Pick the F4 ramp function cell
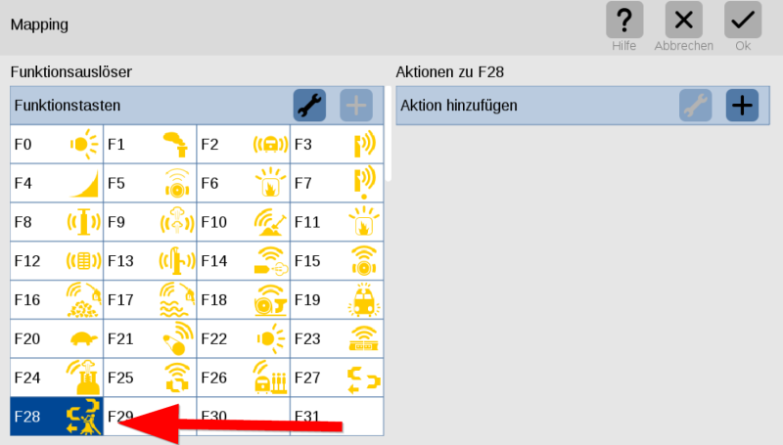Screen dimensions: 783x445 [x=57, y=183]
